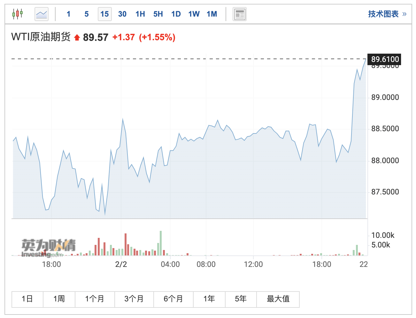Click the 最大值 max range button

click(278, 299)
